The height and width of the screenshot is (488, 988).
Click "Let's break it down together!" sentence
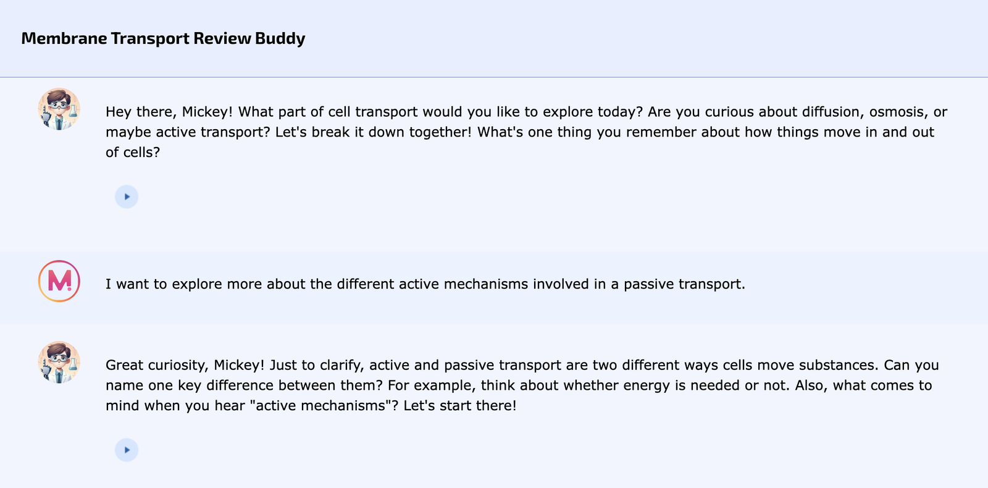(x=374, y=132)
